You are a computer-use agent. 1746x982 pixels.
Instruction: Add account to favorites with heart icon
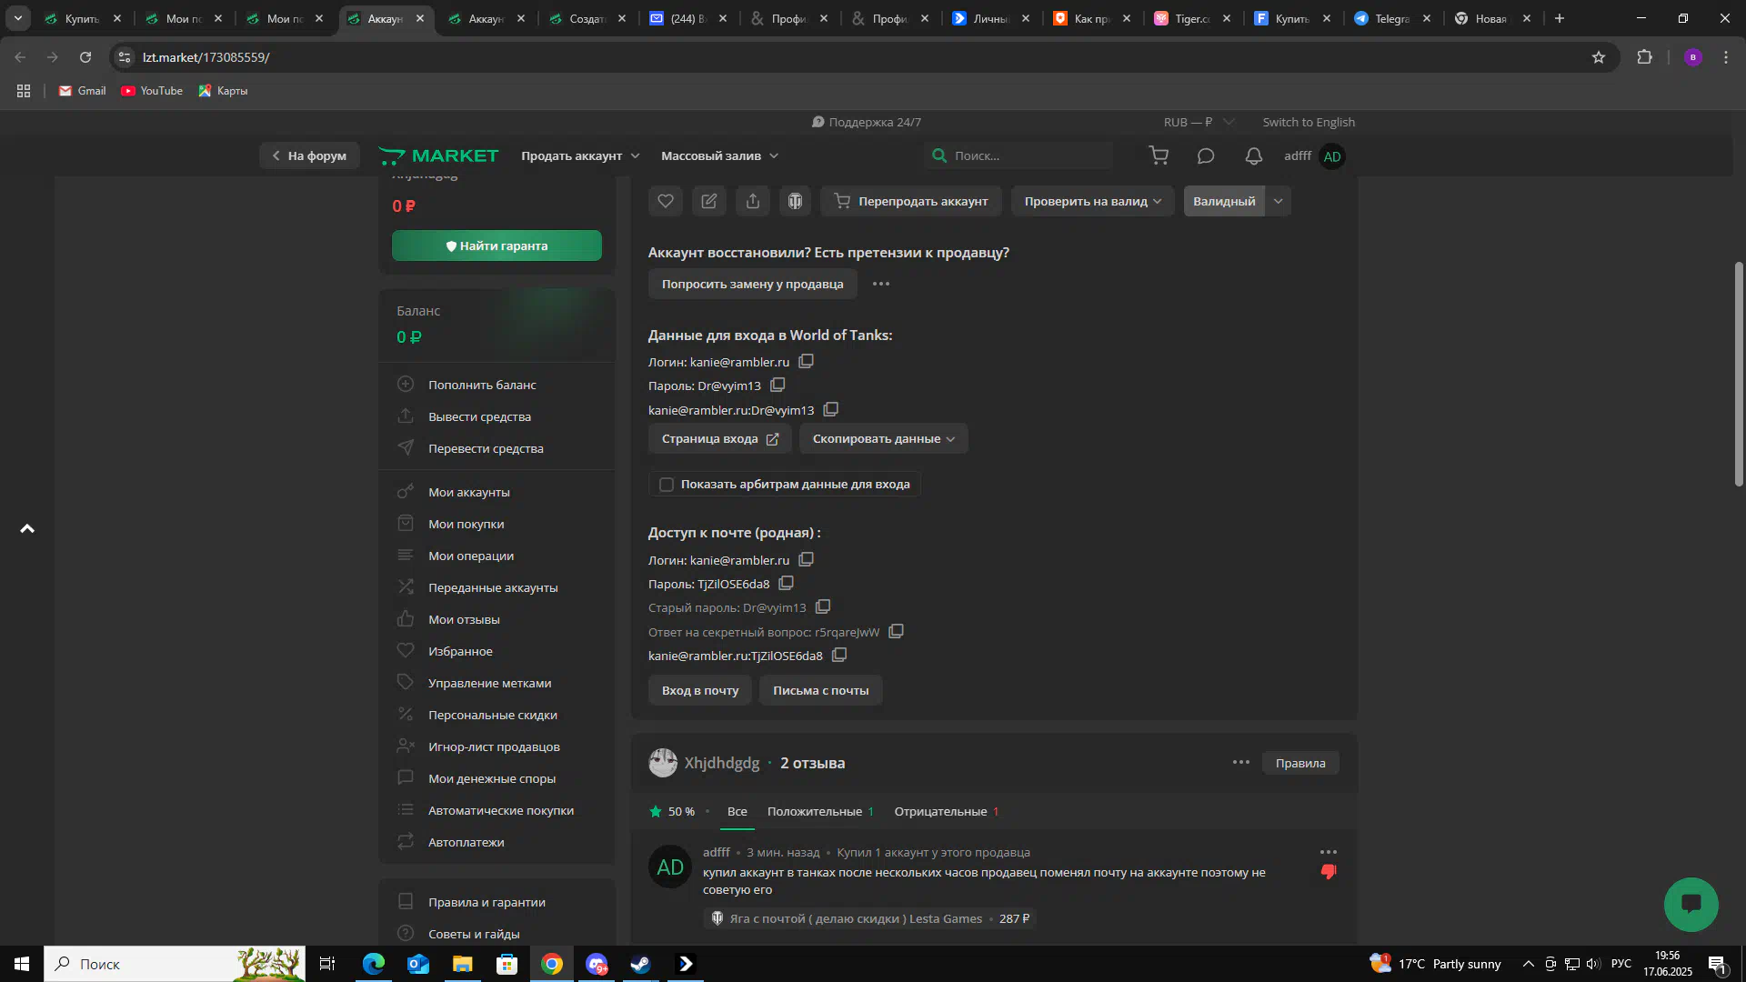coord(666,201)
